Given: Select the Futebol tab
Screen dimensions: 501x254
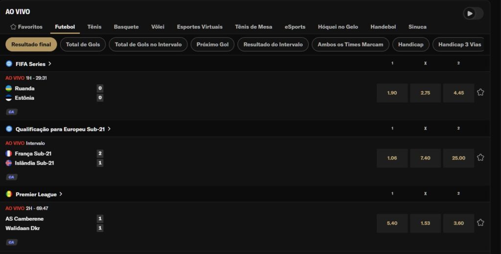Looking at the screenshot, I should click(x=65, y=27).
